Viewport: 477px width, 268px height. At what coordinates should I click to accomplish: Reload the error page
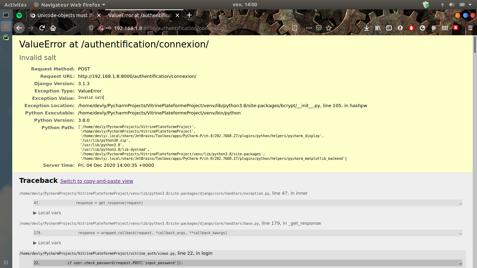42,28
